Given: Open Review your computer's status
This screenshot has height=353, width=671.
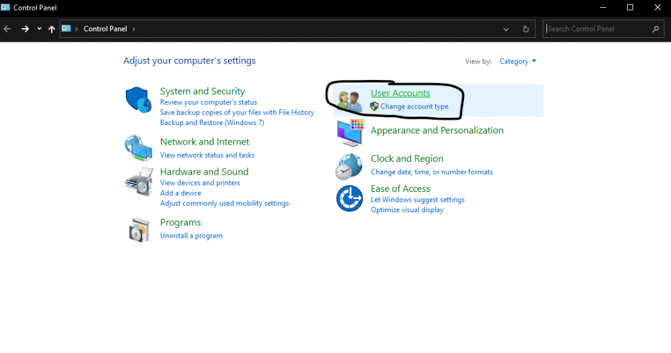Looking at the screenshot, I should (x=208, y=102).
